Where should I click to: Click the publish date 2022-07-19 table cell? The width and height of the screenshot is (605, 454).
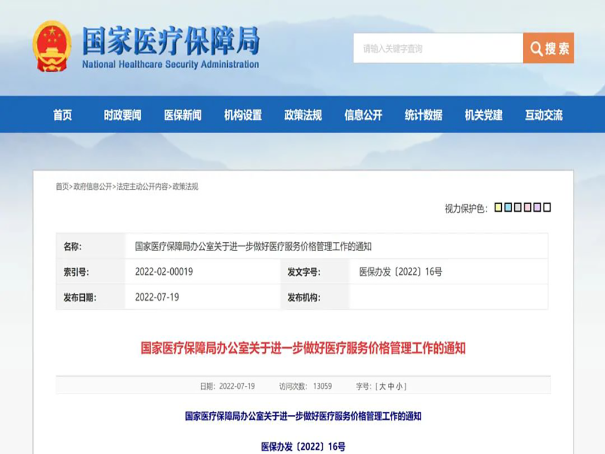click(x=157, y=297)
